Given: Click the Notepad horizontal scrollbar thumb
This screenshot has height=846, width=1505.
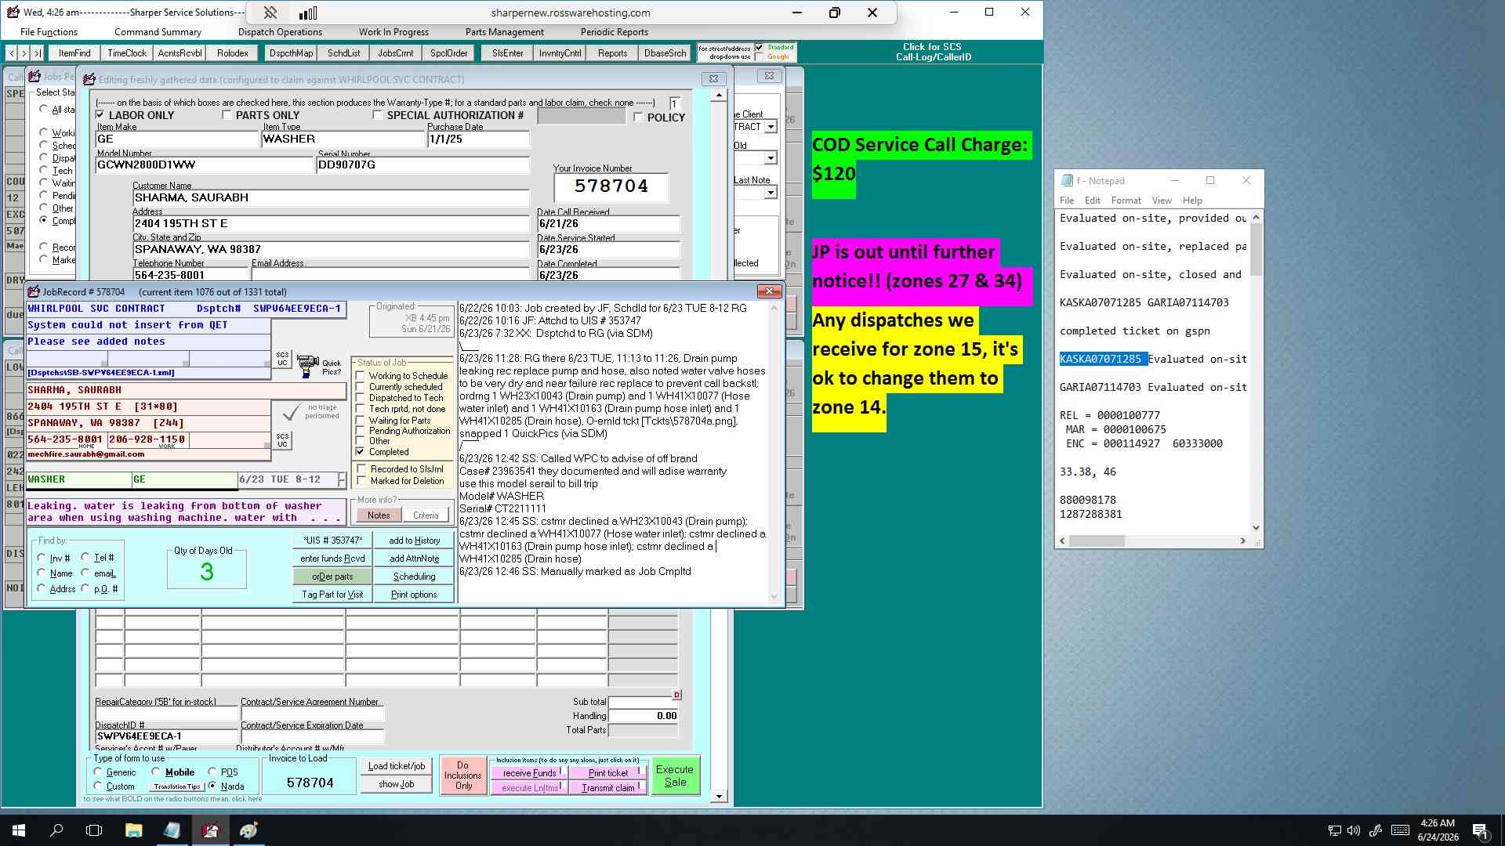Looking at the screenshot, I should [1097, 541].
